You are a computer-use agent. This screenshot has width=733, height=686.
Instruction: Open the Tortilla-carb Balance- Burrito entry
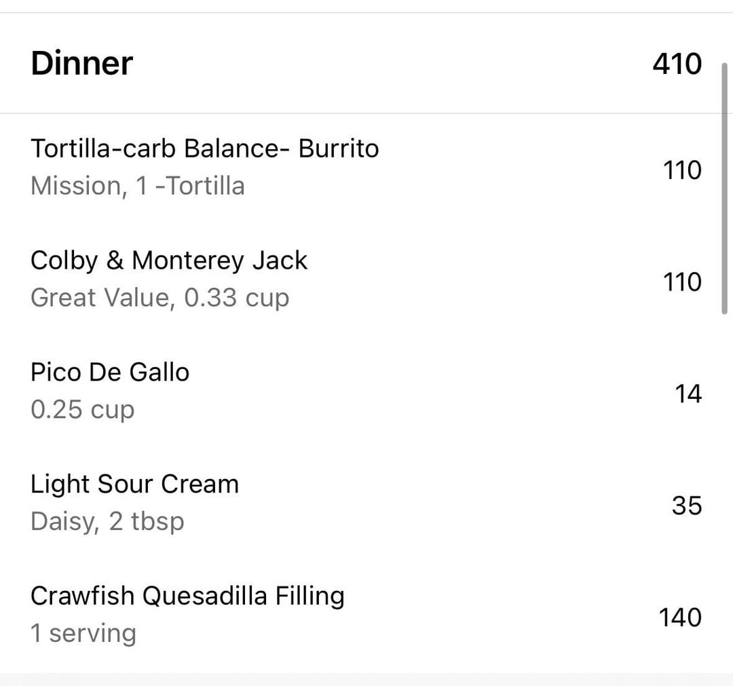pyautogui.click(x=204, y=148)
